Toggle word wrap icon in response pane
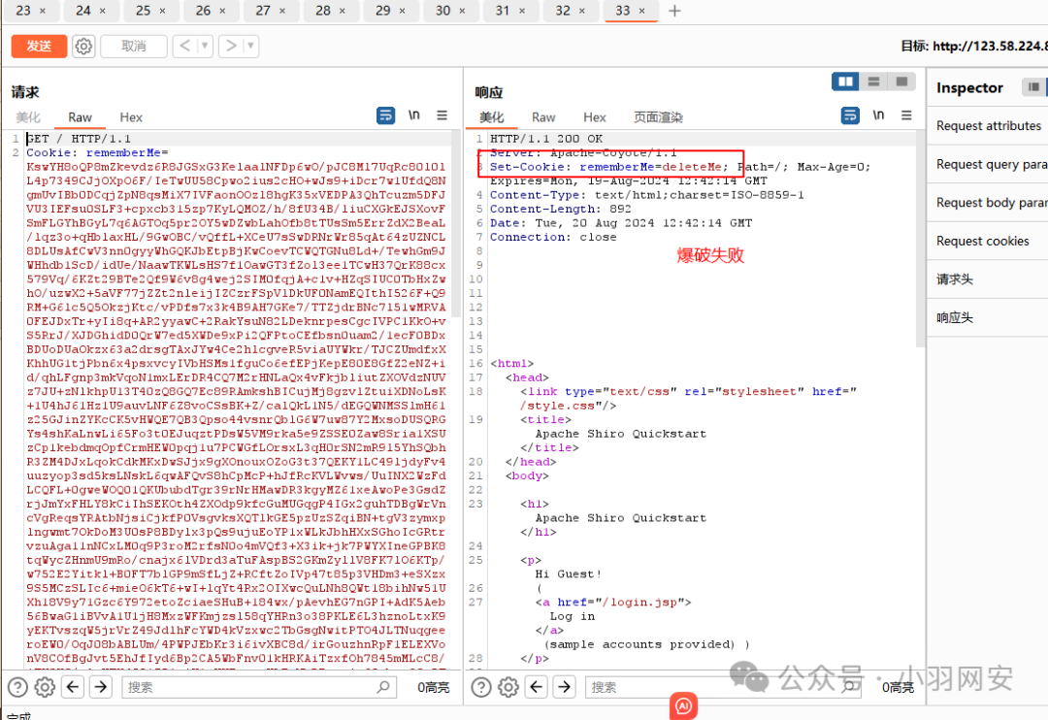The height and width of the screenshot is (720, 1048). click(x=849, y=115)
